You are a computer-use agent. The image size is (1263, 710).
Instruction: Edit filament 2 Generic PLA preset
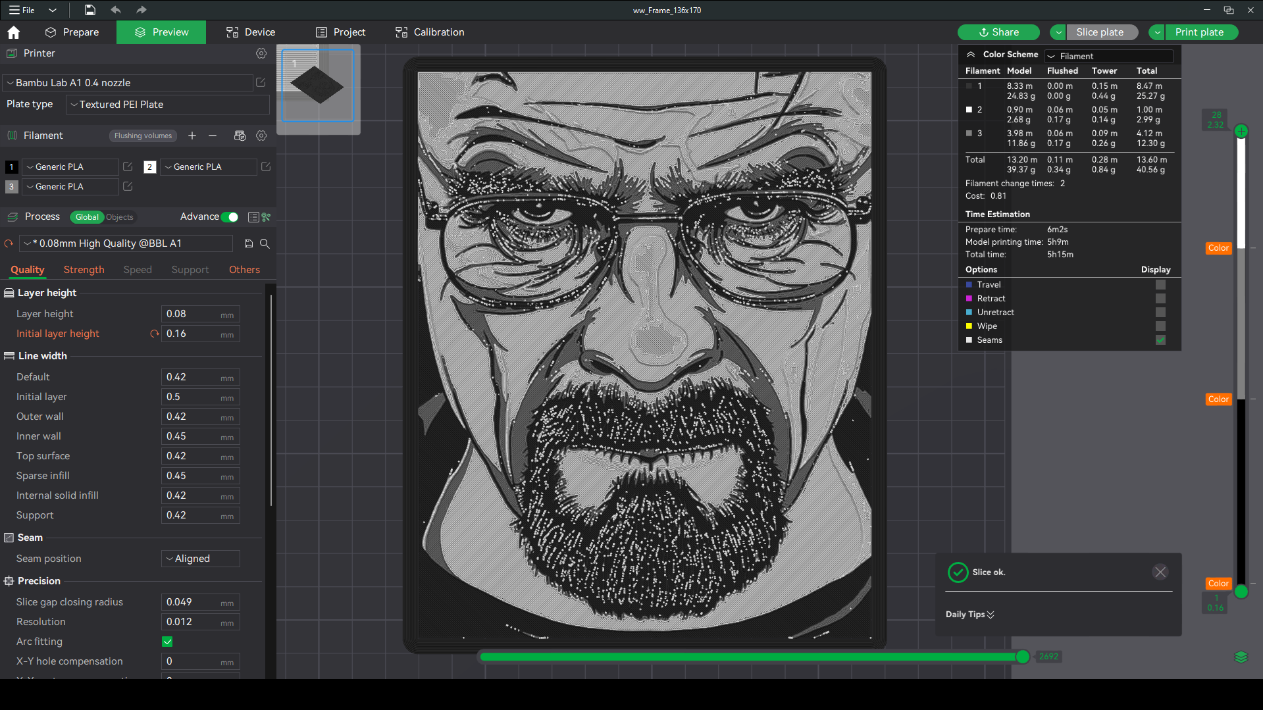pyautogui.click(x=266, y=166)
